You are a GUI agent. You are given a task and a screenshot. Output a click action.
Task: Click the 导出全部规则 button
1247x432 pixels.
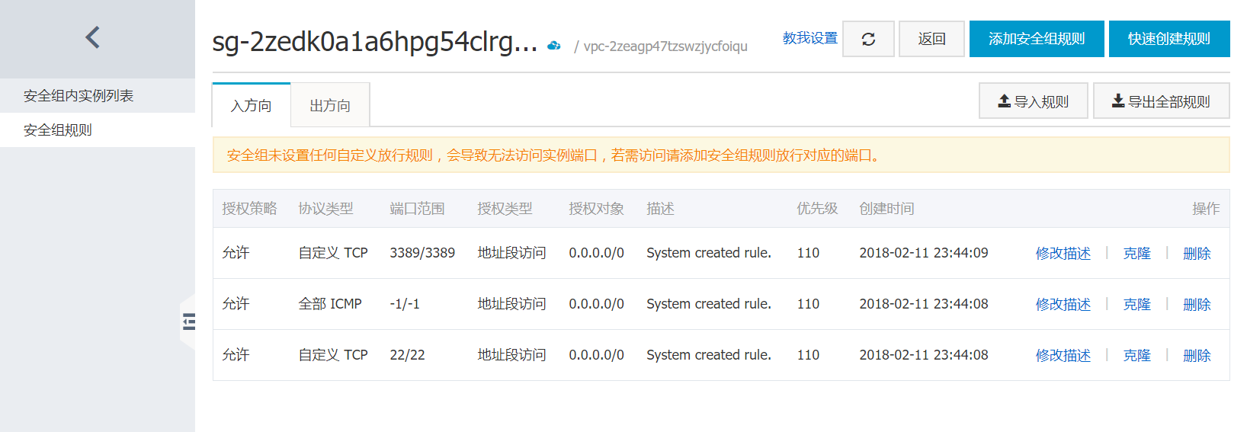[1161, 101]
